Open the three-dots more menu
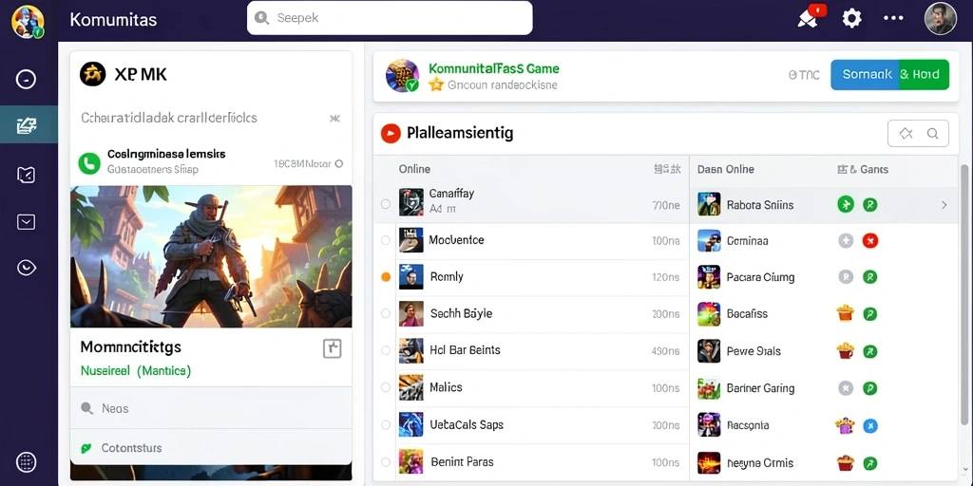The height and width of the screenshot is (486, 973). (x=893, y=18)
